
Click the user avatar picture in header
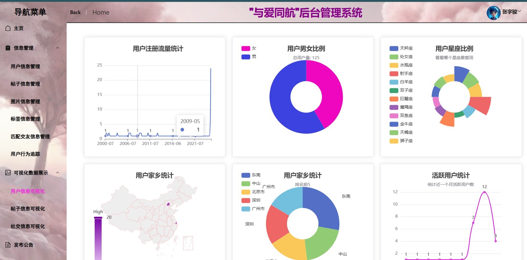click(x=493, y=13)
